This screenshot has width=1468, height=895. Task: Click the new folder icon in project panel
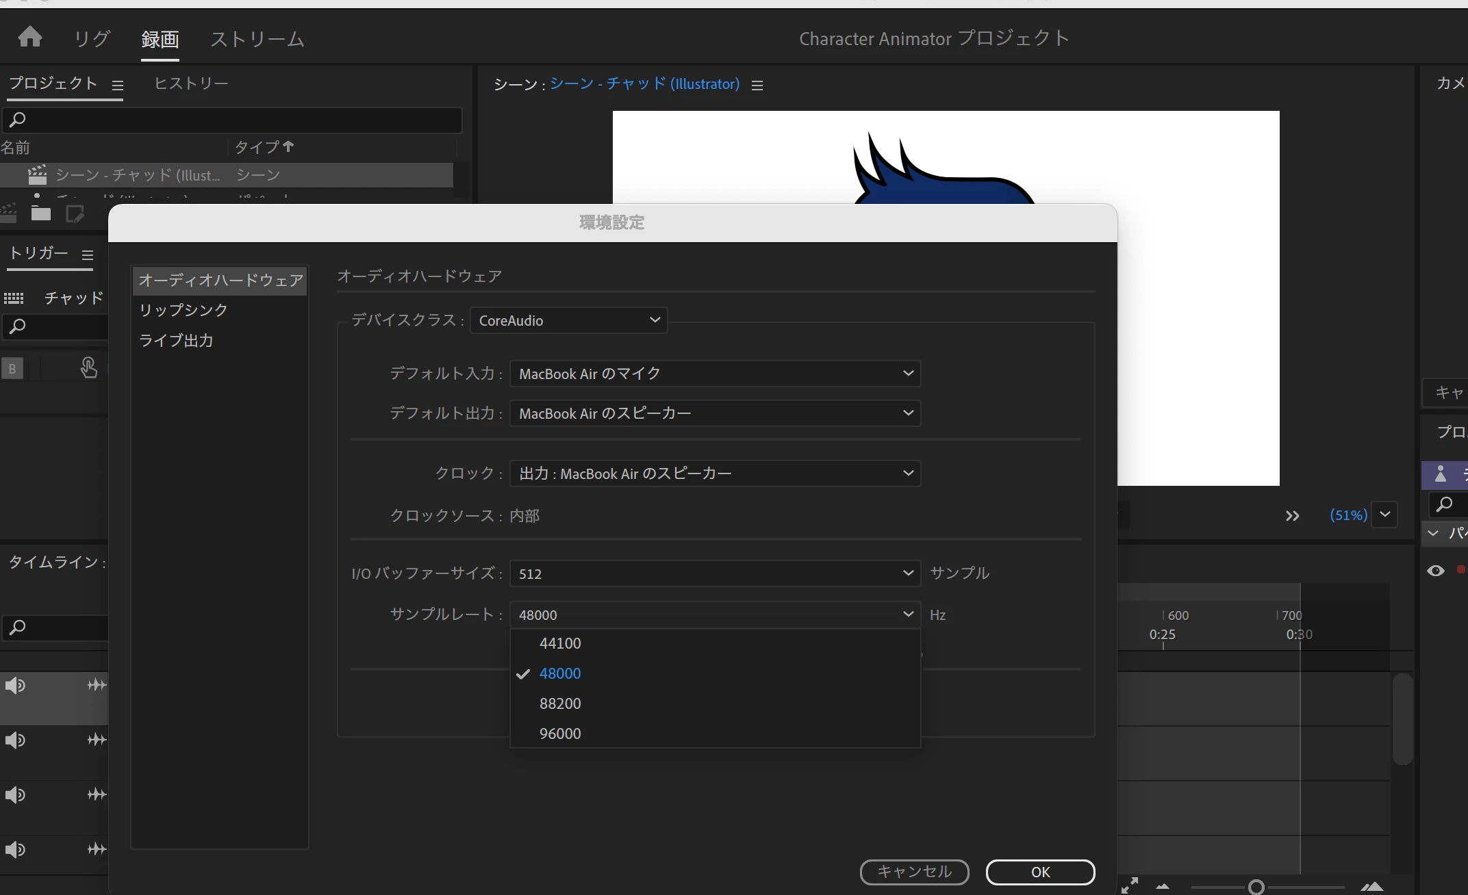click(x=41, y=213)
